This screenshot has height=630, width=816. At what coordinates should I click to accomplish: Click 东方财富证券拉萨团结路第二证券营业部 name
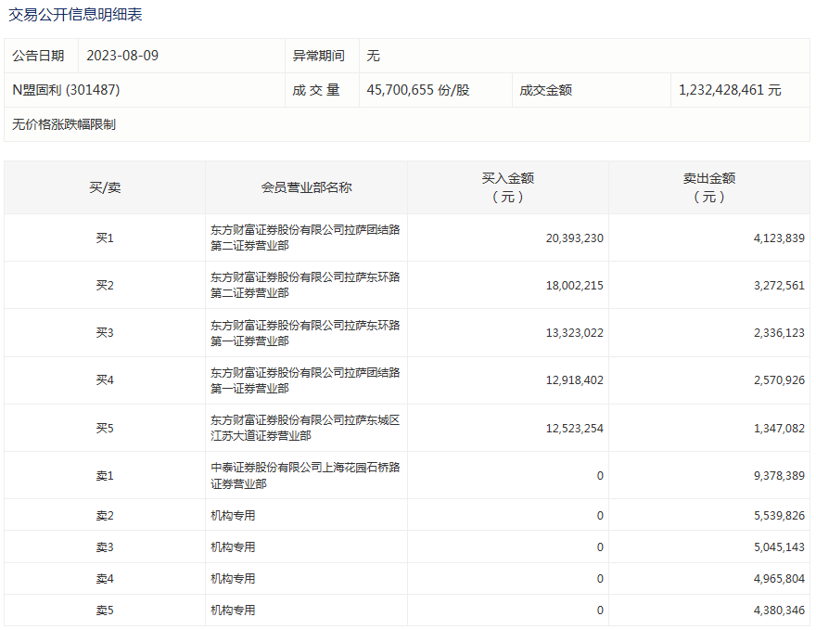(305, 238)
